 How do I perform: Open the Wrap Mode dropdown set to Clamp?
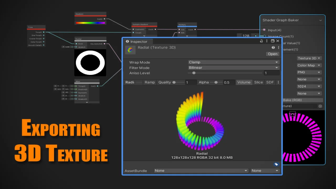234,62
